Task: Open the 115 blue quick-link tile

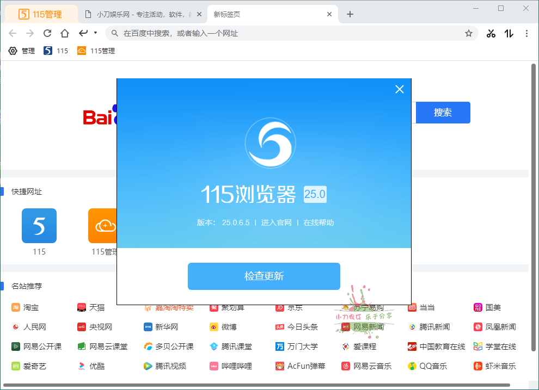Action: tap(39, 226)
